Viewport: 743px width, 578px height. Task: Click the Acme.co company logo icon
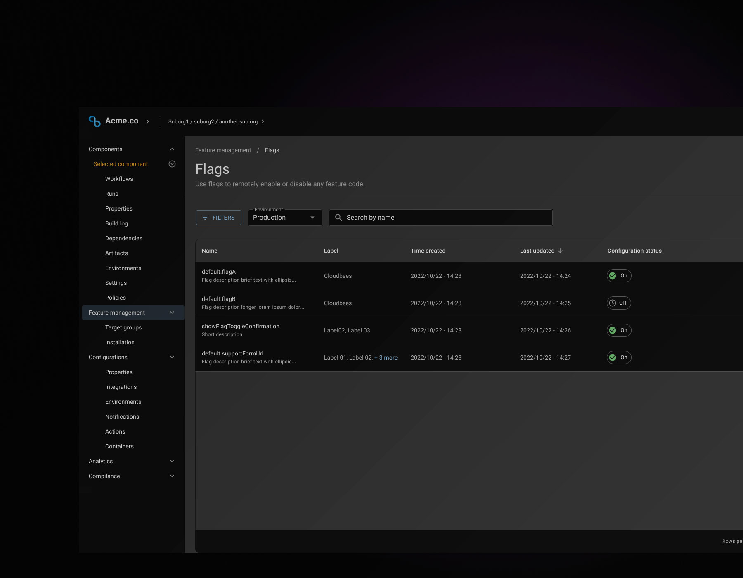coord(94,121)
